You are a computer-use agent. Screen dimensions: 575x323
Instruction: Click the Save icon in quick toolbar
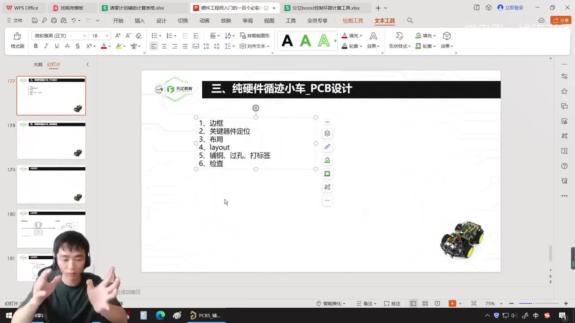tap(35, 21)
